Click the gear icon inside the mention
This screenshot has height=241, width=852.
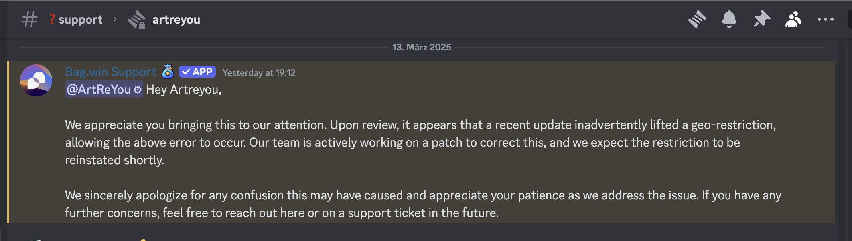[138, 90]
